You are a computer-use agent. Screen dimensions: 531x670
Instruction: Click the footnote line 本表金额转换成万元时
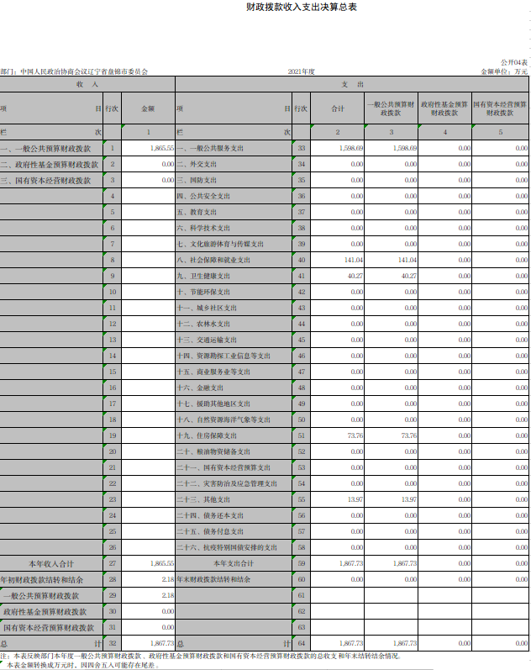[x=83, y=665]
